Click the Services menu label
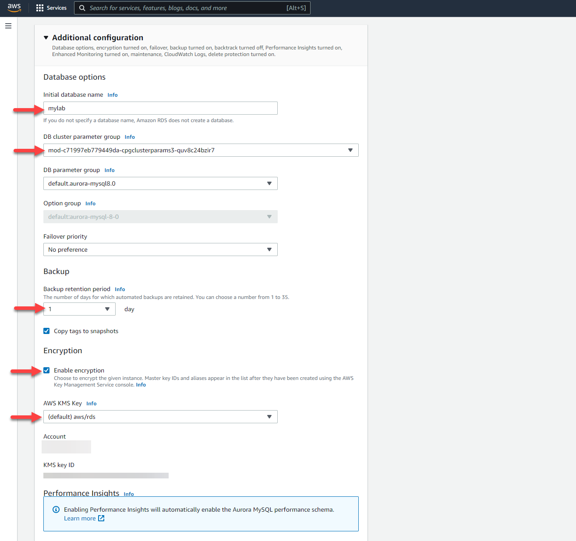The width and height of the screenshot is (576, 541). (57, 8)
